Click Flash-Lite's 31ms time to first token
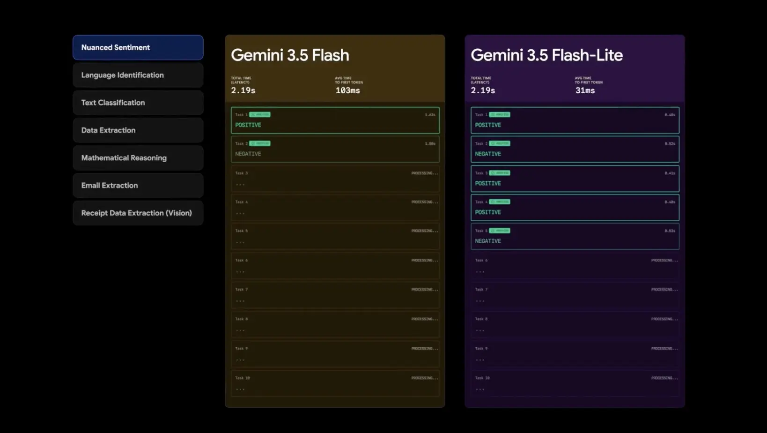This screenshot has height=433, width=767. click(x=585, y=90)
